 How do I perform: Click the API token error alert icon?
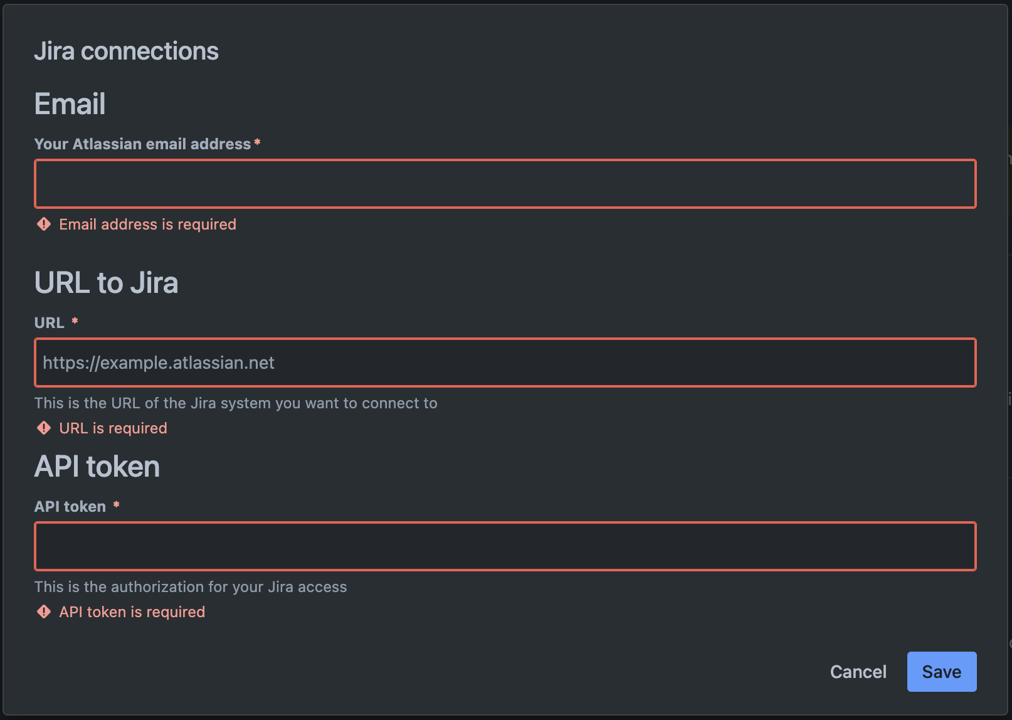(43, 611)
